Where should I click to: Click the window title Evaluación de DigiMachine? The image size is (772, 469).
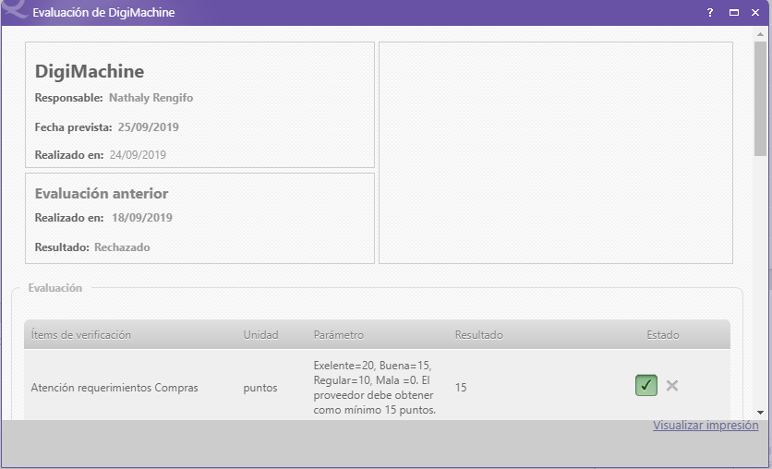103,13
